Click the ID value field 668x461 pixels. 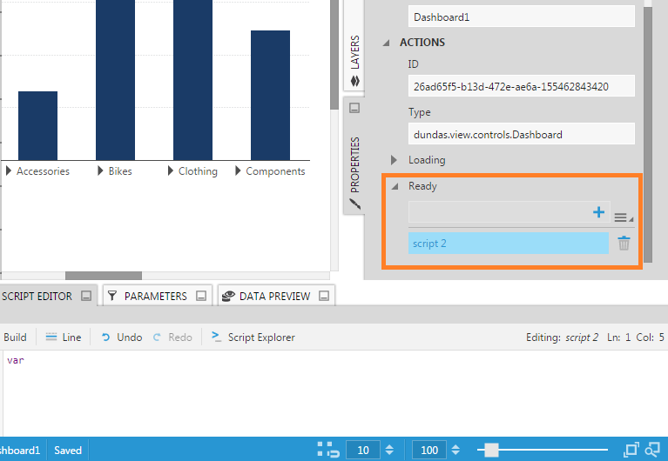point(522,86)
